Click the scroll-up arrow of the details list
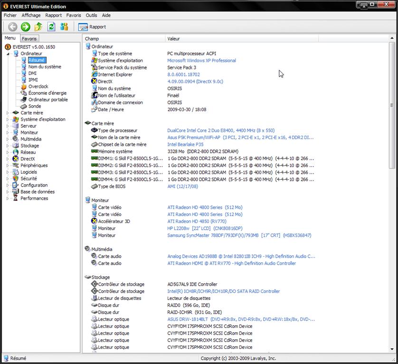Viewport: 398px width, 364px height. tap(392, 38)
